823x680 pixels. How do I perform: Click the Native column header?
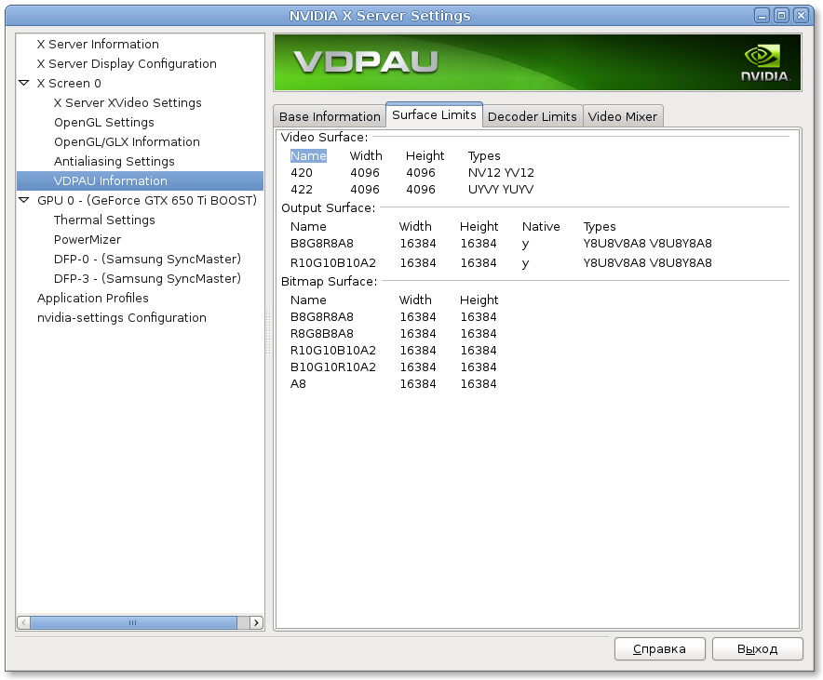(541, 226)
